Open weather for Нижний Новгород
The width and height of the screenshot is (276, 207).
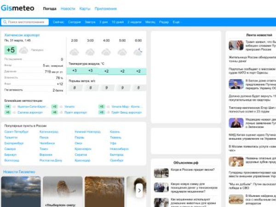(87, 132)
